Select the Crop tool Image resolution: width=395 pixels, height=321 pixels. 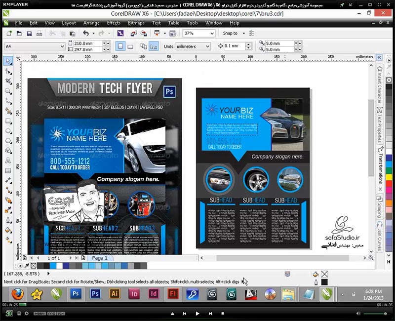8,81
